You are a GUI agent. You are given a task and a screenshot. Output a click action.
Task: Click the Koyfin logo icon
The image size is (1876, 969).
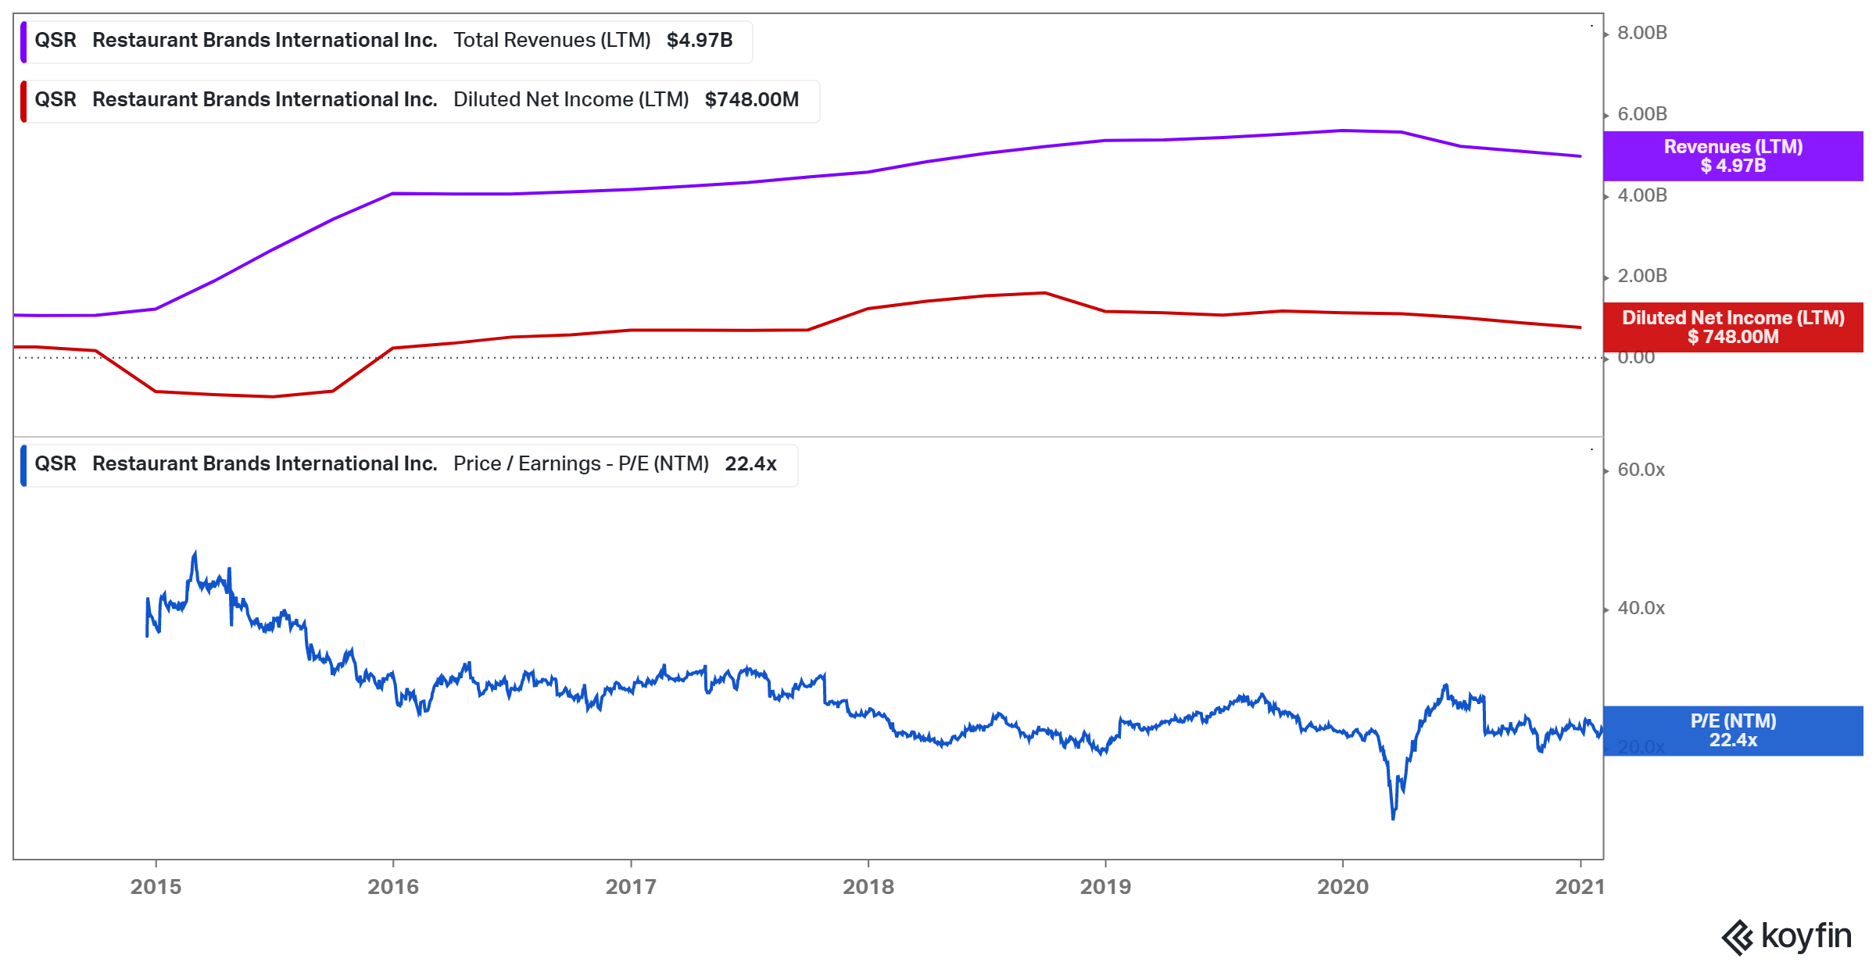[1737, 937]
